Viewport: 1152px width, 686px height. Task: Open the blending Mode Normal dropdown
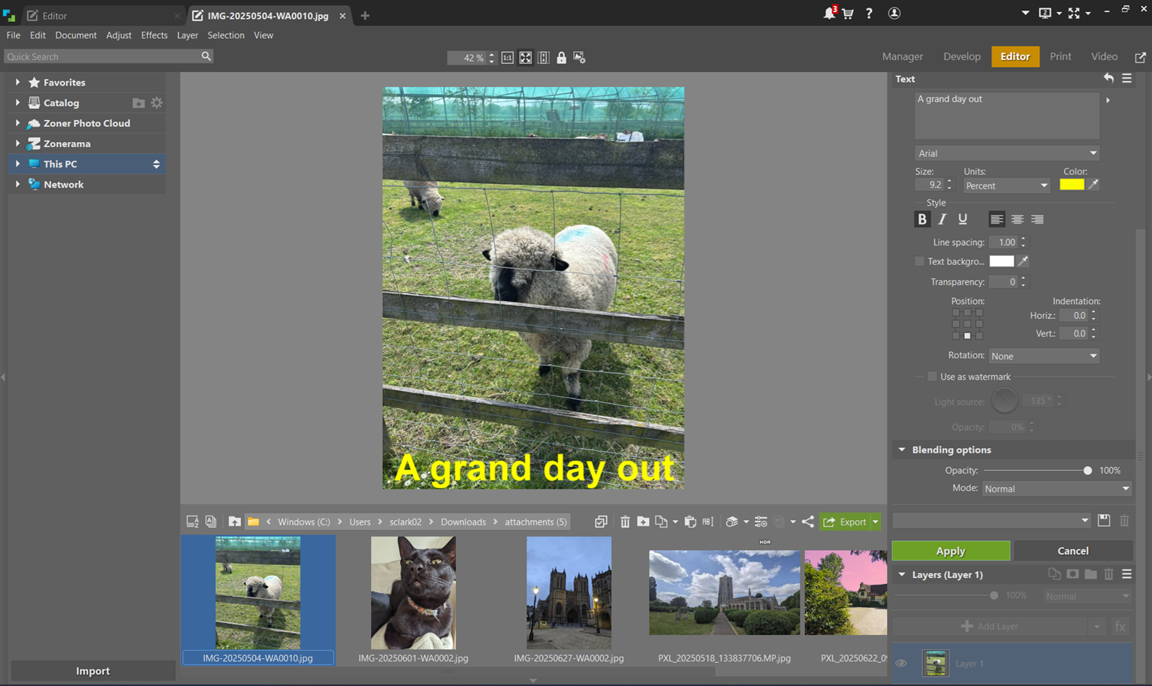[1057, 489]
